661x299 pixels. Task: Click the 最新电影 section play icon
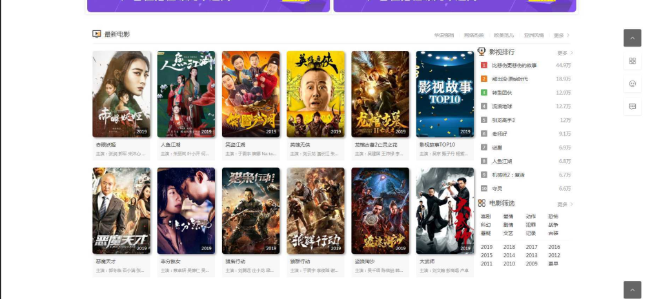coord(97,34)
